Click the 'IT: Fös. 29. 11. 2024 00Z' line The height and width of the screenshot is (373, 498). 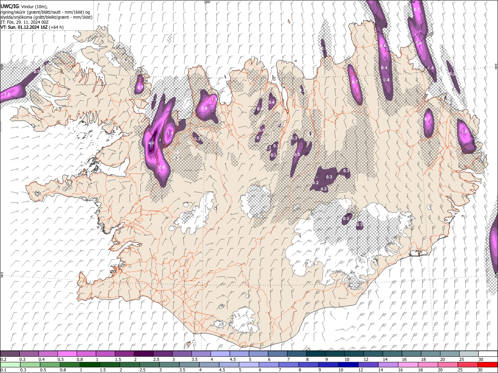(x=25, y=22)
